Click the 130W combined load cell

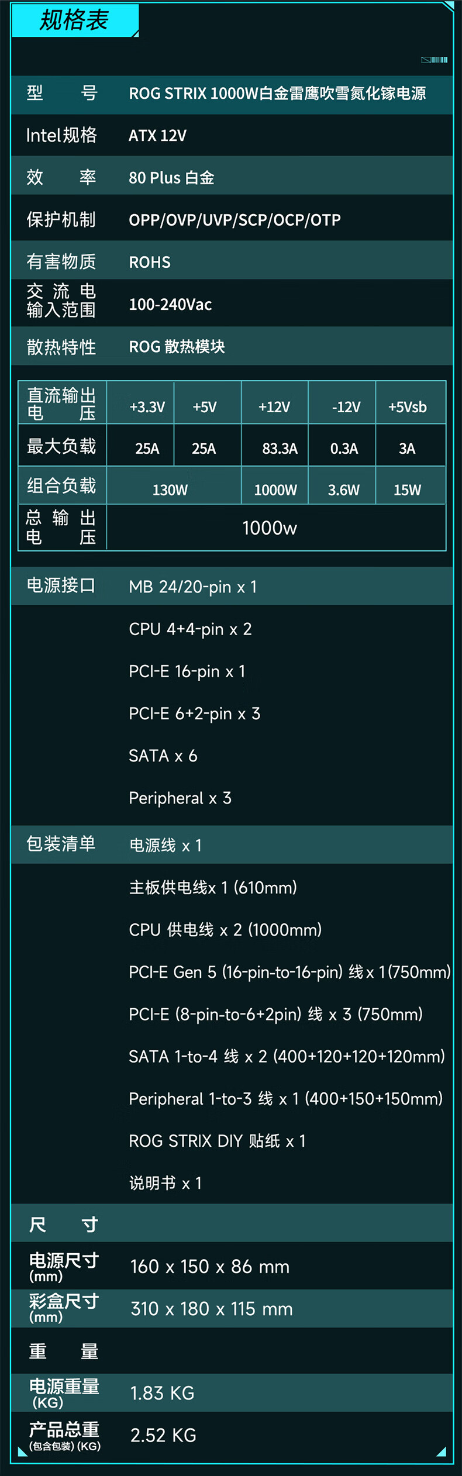coord(170,490)
